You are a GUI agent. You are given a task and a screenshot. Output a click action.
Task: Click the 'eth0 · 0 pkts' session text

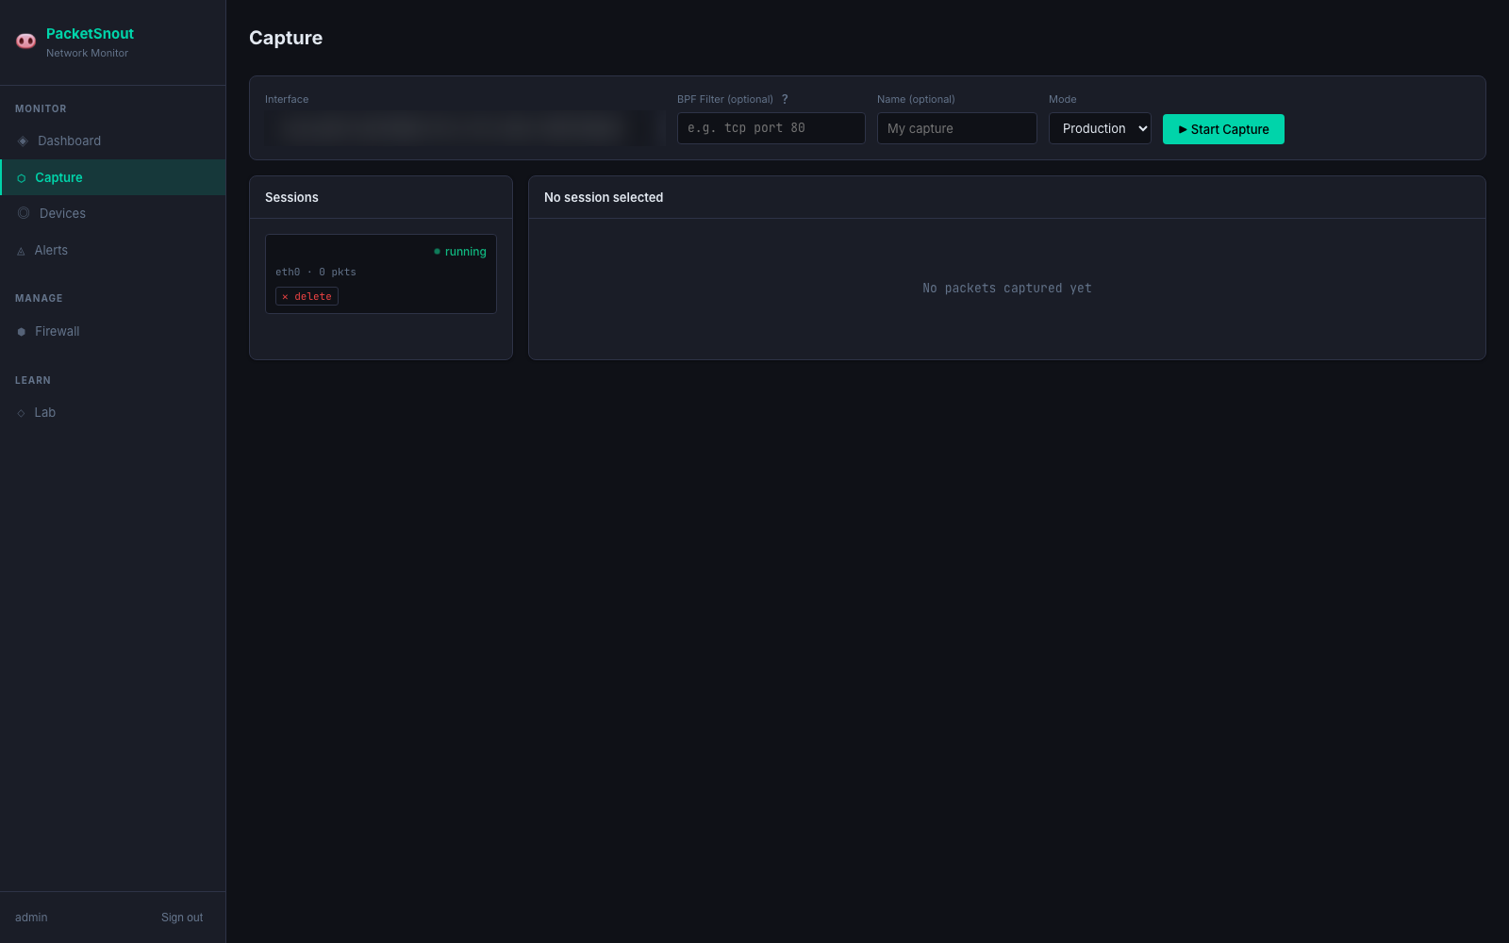tap(316, 272)
